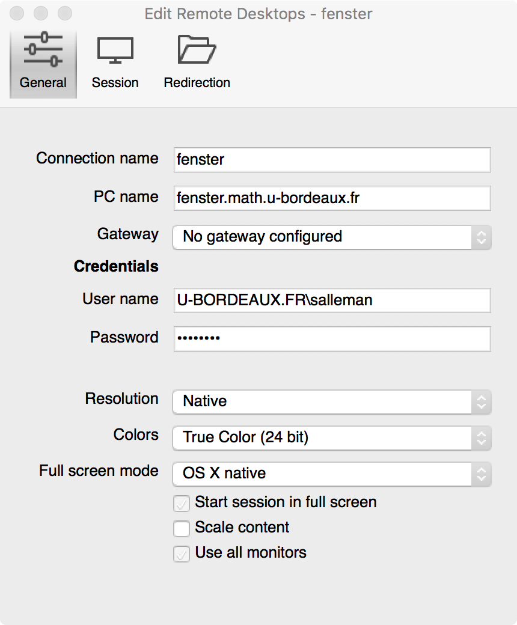Open the Gateway dropdown menu
This screenshot has width=517, height=625.
(x=332, y=237)
